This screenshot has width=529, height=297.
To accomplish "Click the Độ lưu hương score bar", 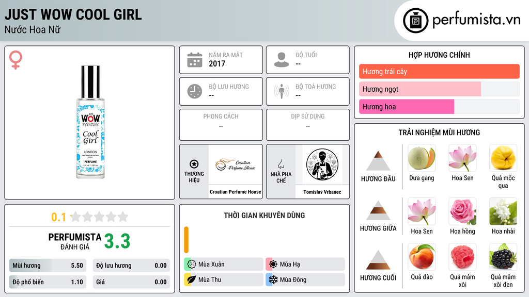I will (x=131, y=266).
